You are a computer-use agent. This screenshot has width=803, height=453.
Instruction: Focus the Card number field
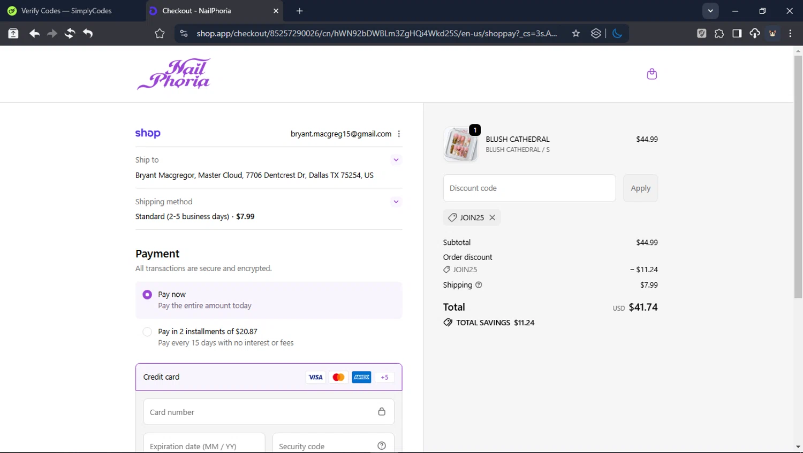tap(269, 412)
